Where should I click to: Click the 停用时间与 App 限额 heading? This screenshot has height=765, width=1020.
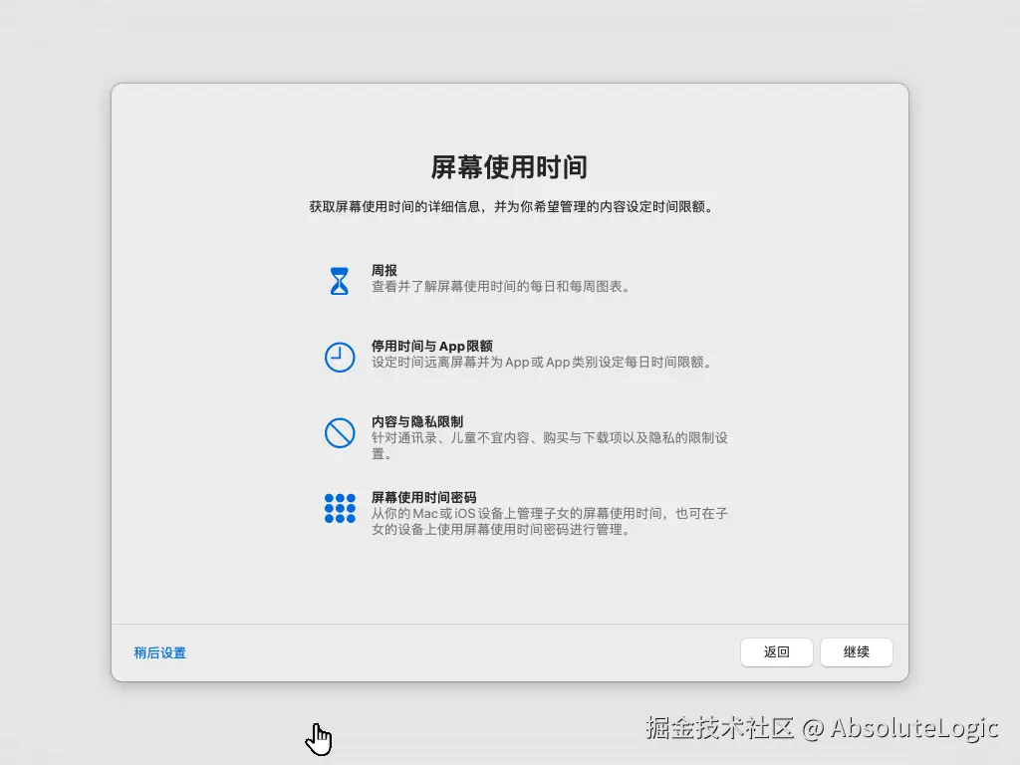[x=432, y=346]
